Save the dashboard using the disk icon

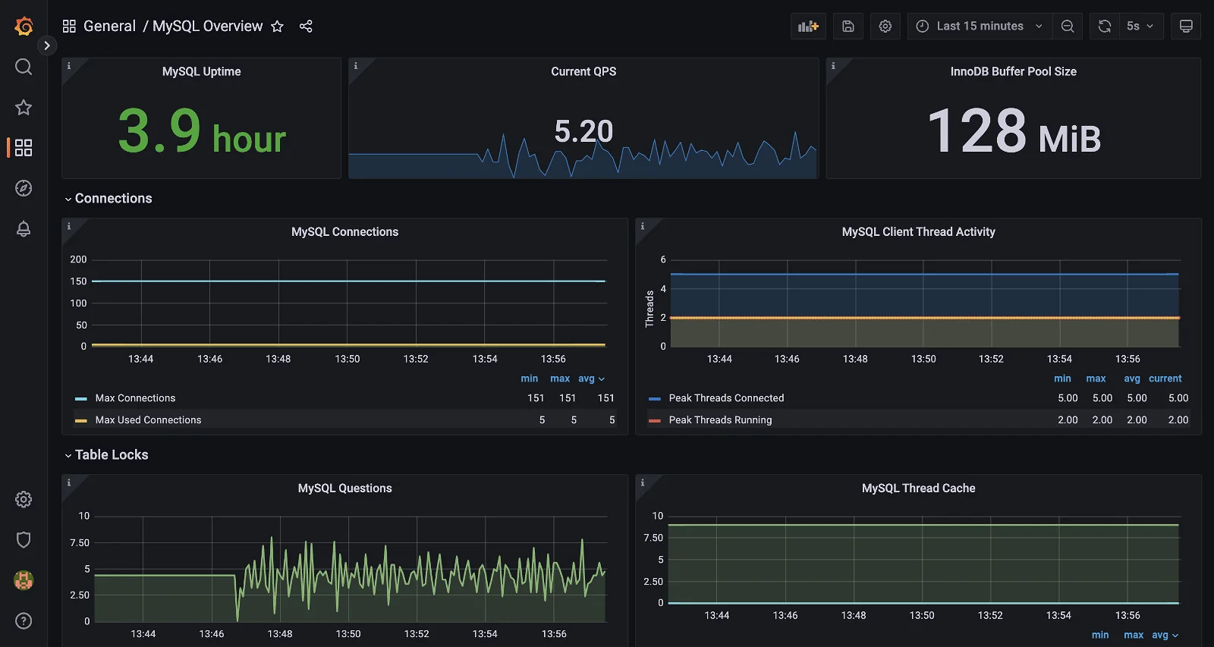(848, 27)
